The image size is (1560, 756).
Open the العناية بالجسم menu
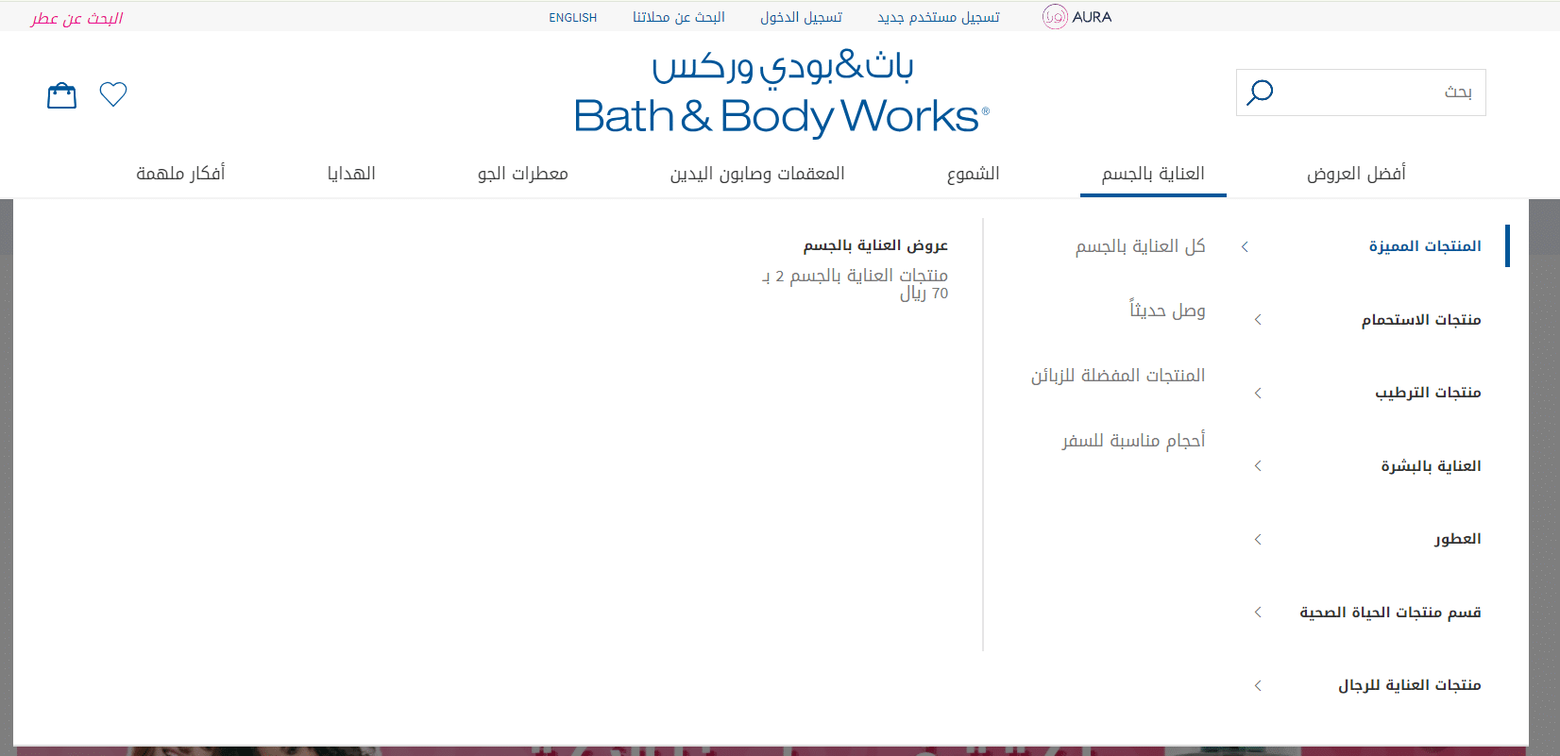1153,174
